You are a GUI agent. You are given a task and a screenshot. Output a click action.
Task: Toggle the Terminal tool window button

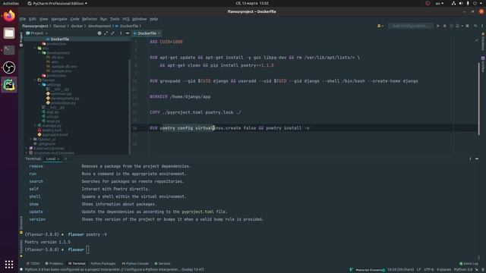click(77, 264)
